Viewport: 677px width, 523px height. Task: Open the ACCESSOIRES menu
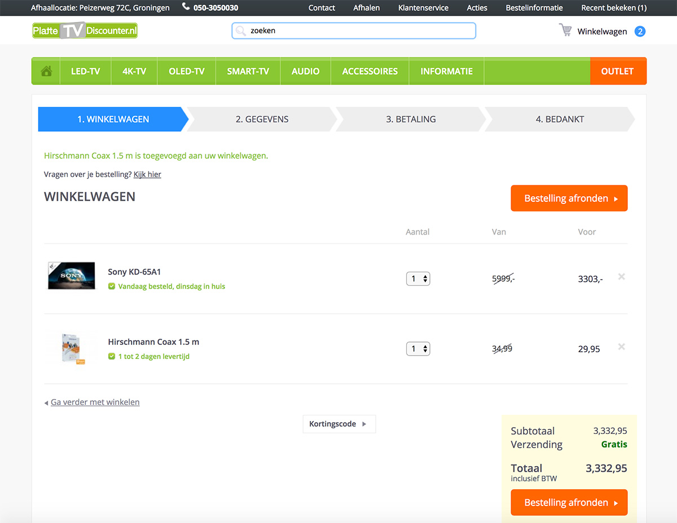pos(370,71)
